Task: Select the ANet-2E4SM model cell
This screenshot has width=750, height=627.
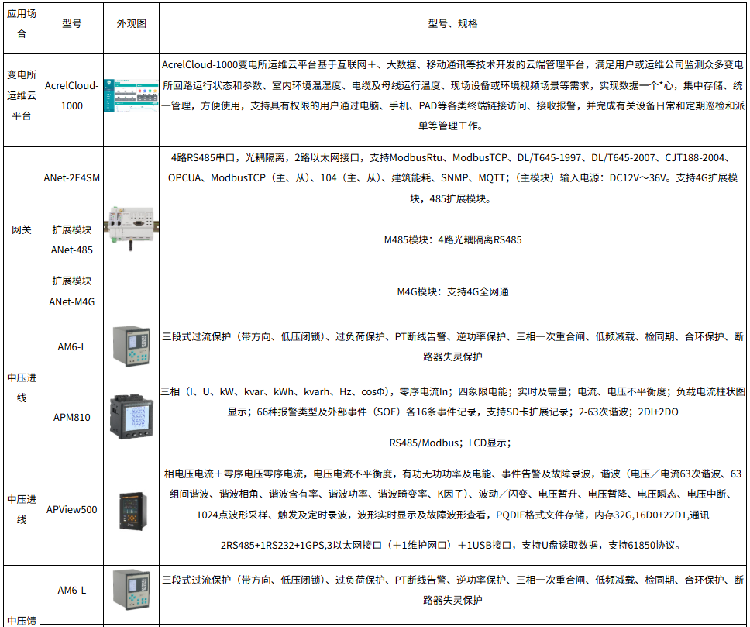Action: [71, 177]
